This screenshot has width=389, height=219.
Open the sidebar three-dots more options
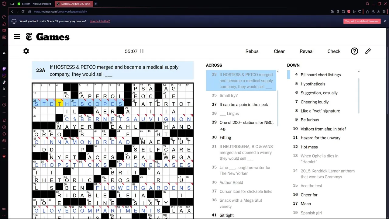coord(4,215)
